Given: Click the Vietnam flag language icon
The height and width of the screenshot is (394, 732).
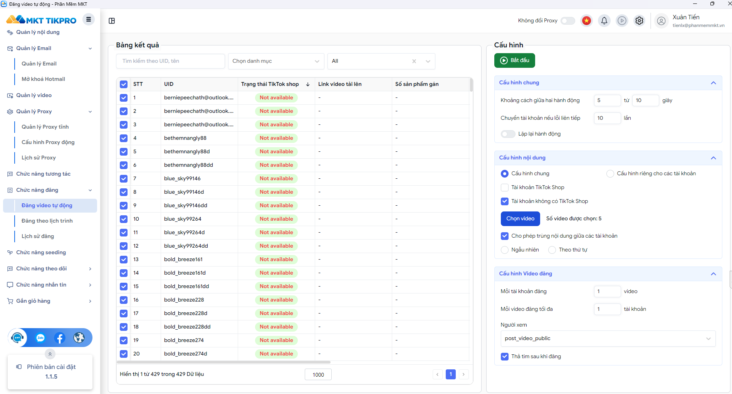Looking at the screenshot, I should [x=586, y=21].
